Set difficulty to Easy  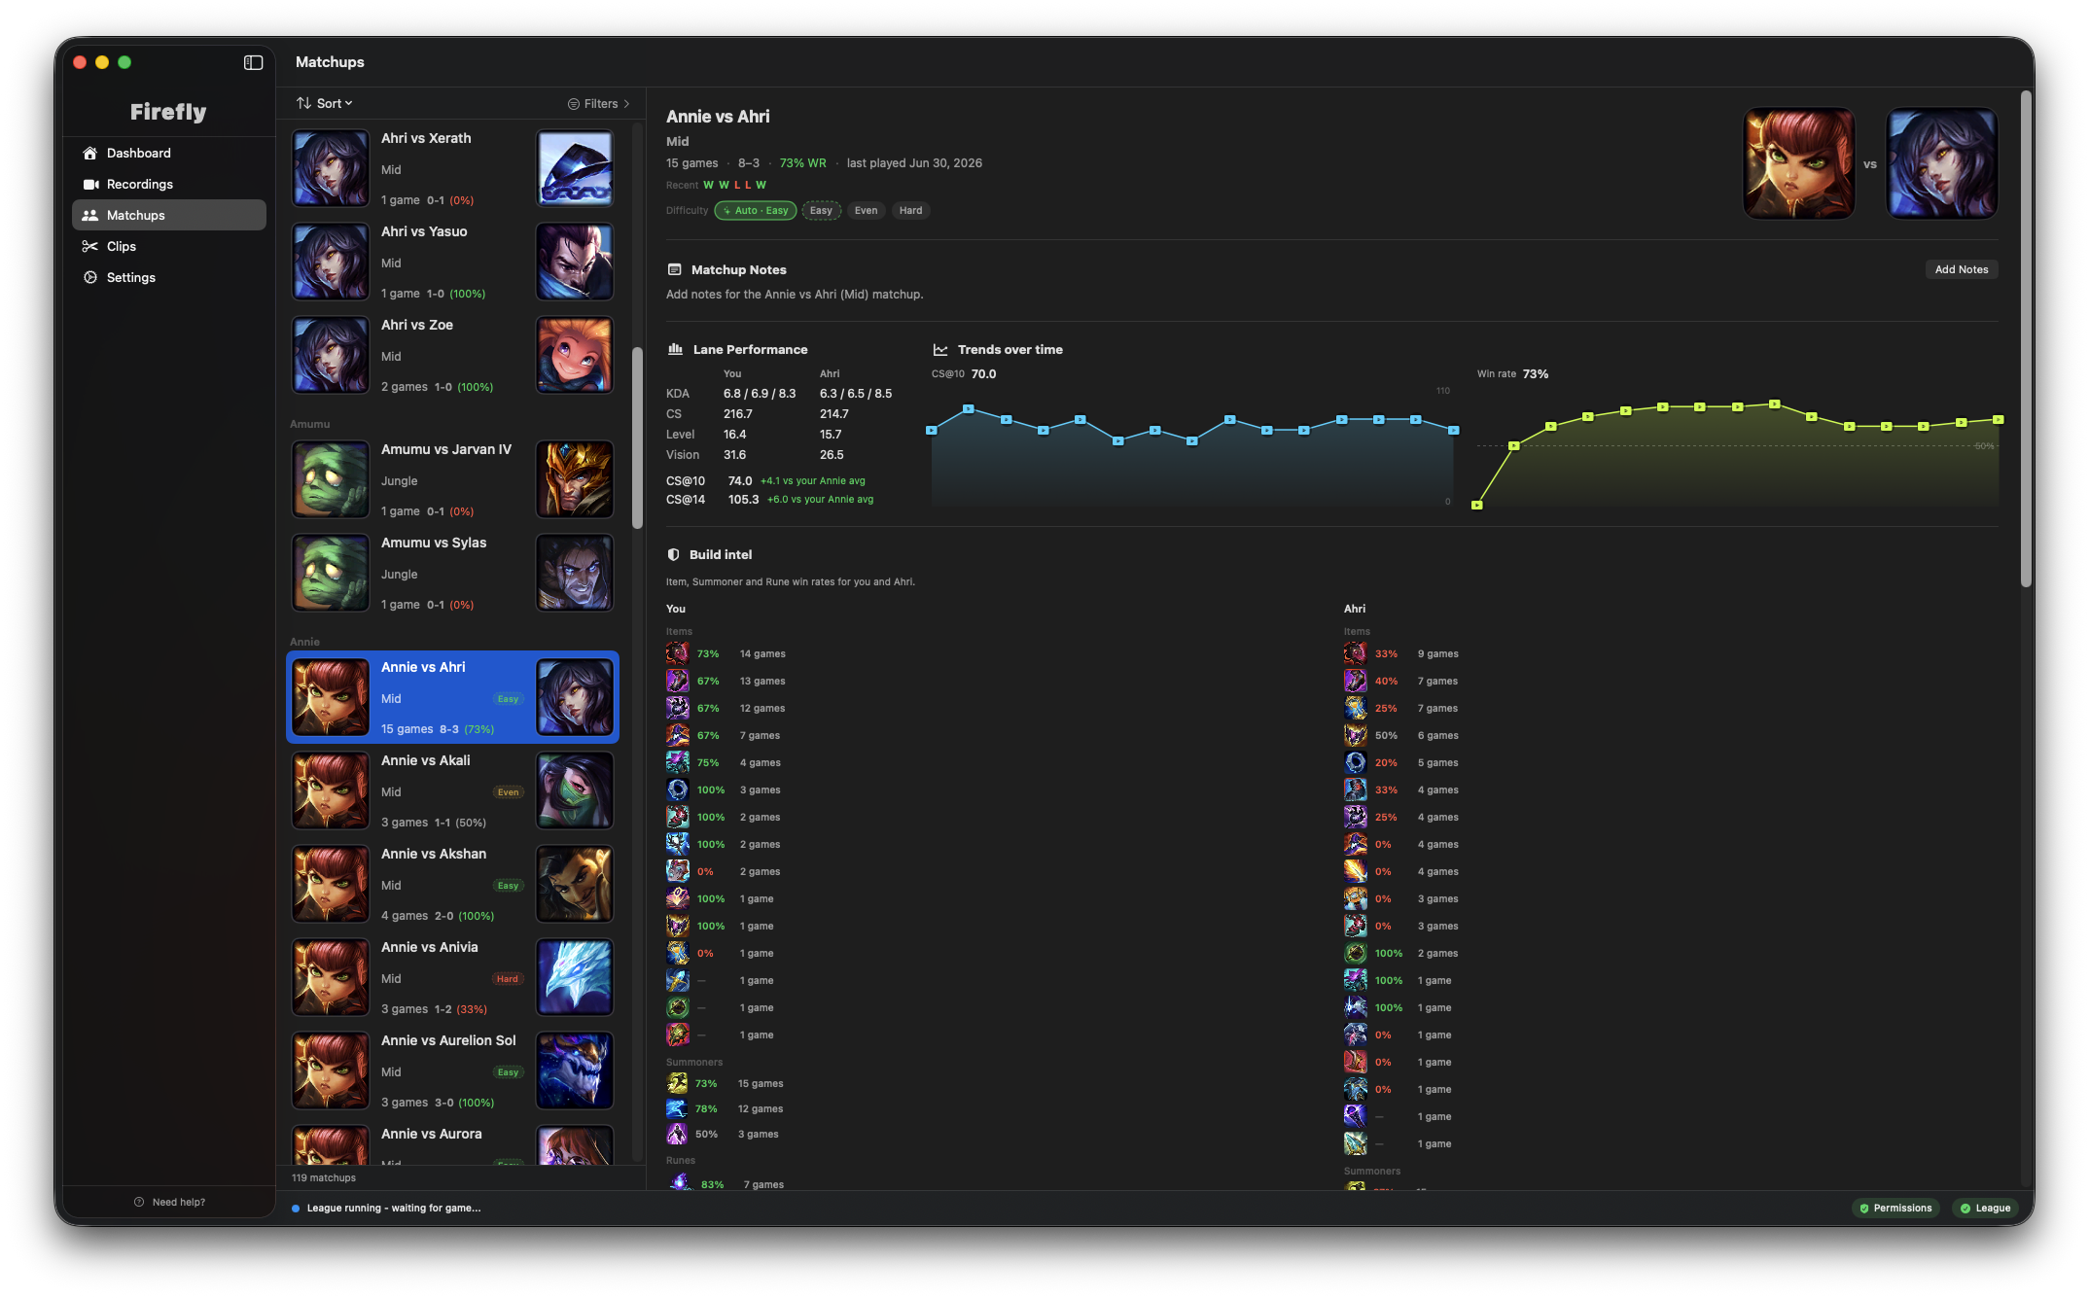821,210
